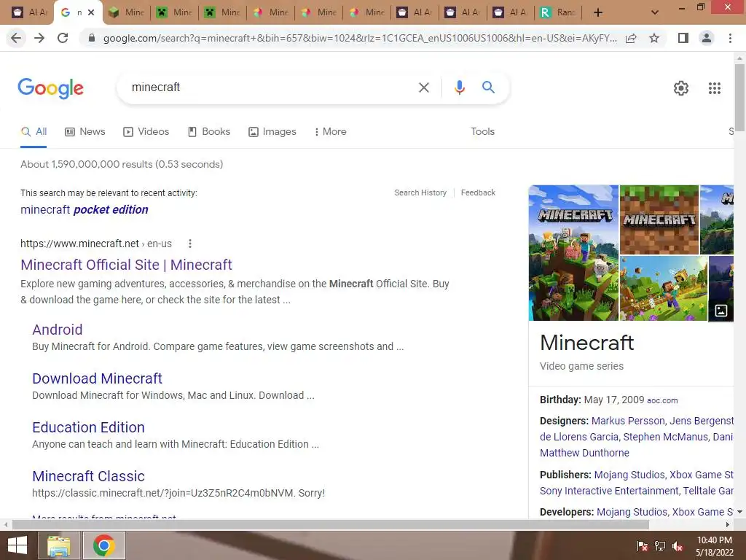The image size is (746, 560).
Task: Open Google apps grid
Action: [x=715, y=88]
